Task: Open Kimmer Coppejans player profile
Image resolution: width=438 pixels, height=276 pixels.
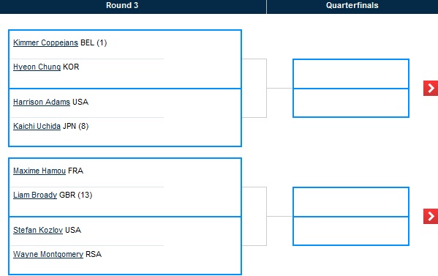Action: coord(45,42)
